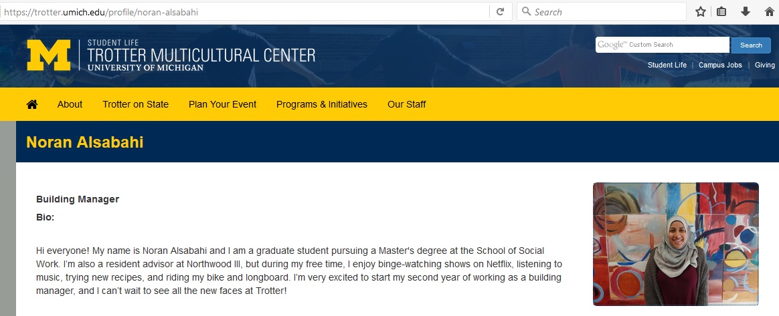Click the staff profile photo
The width and height of the screenshot is (779, 316).
coord(675,244)
